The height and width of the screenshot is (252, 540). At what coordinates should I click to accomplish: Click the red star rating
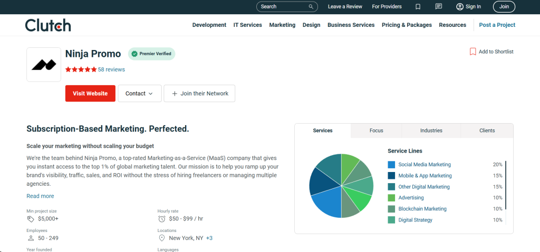[x=81, y=69]
